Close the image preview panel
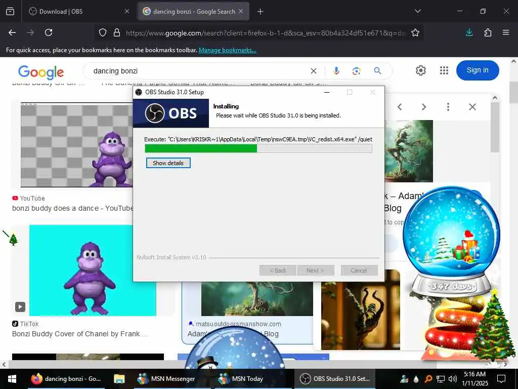This screenshot has height=389, width=518. pos(472,107)
